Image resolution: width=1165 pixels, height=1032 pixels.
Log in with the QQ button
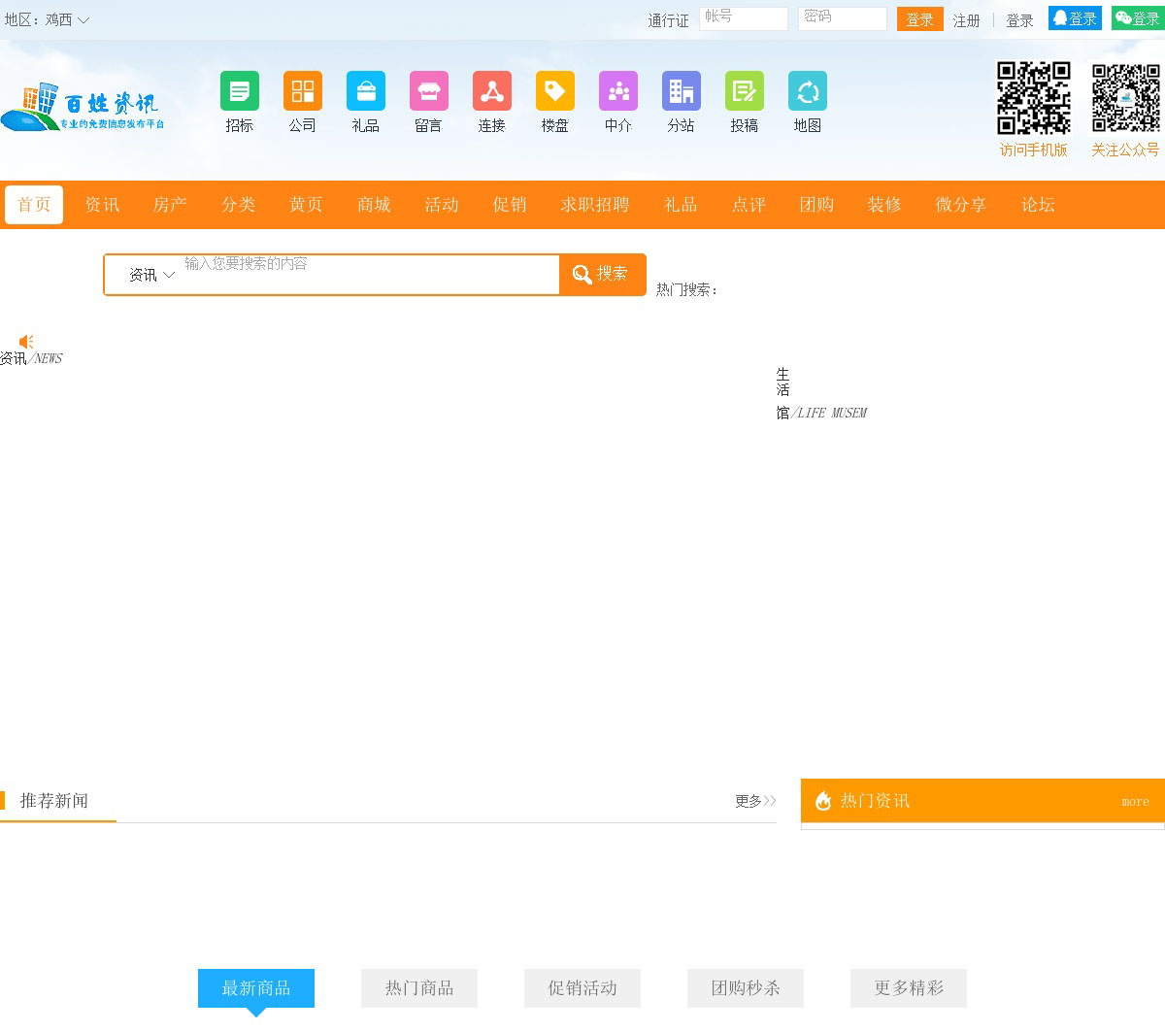1075,18
